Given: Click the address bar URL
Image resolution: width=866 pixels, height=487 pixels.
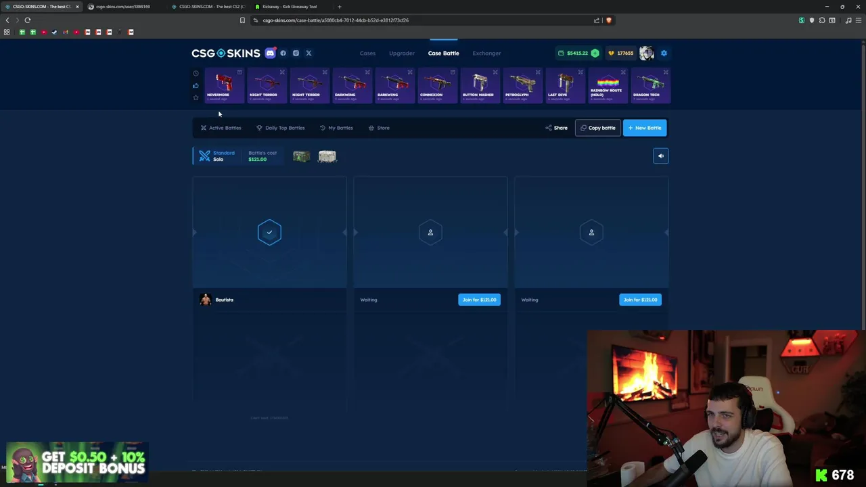Looking at the screenshot, I should (336, 20).
